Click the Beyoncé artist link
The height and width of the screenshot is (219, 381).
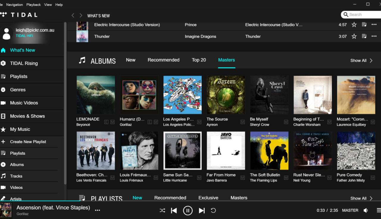pos(83,125)
